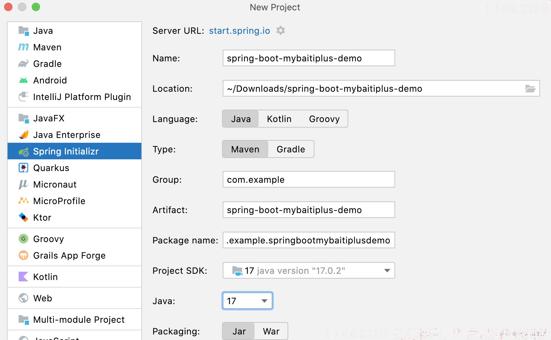
Task: Open the start.spring.io server URL link
Action: coord(239,31)
